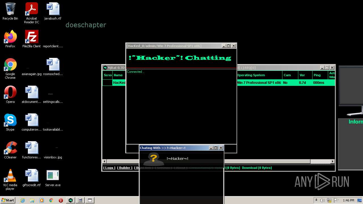Click Chrome icon in the taskbar
The width and height of the screenshot is (363, 204).
click(51, 200)
